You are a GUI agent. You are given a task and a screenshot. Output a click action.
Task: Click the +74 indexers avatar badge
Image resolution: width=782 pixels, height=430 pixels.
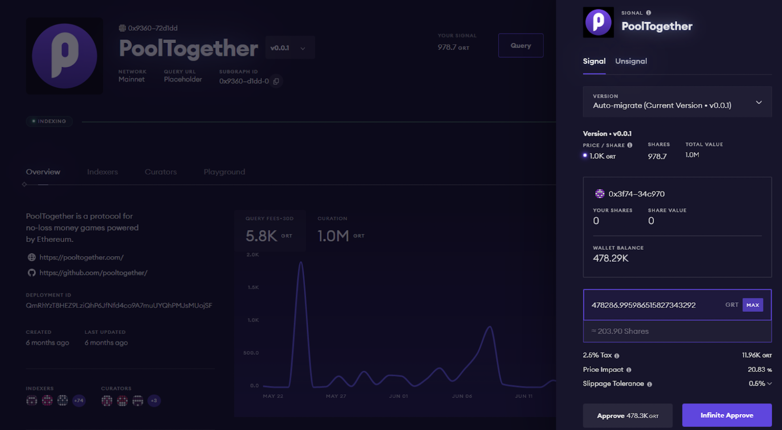point(79,400)
